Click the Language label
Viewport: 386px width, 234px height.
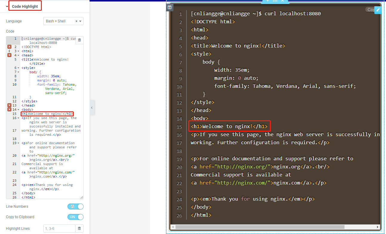click(14, 21)
